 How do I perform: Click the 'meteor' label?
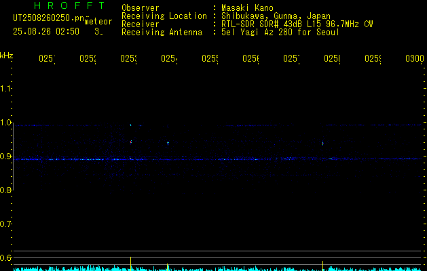pos(98,22)
